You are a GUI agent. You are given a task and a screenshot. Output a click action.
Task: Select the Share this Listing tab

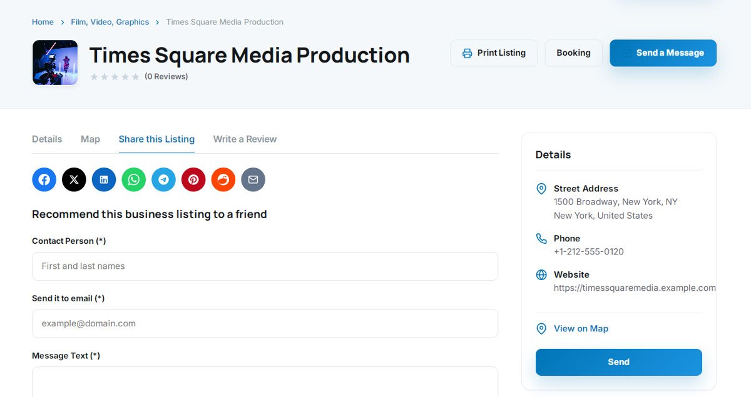156,139
